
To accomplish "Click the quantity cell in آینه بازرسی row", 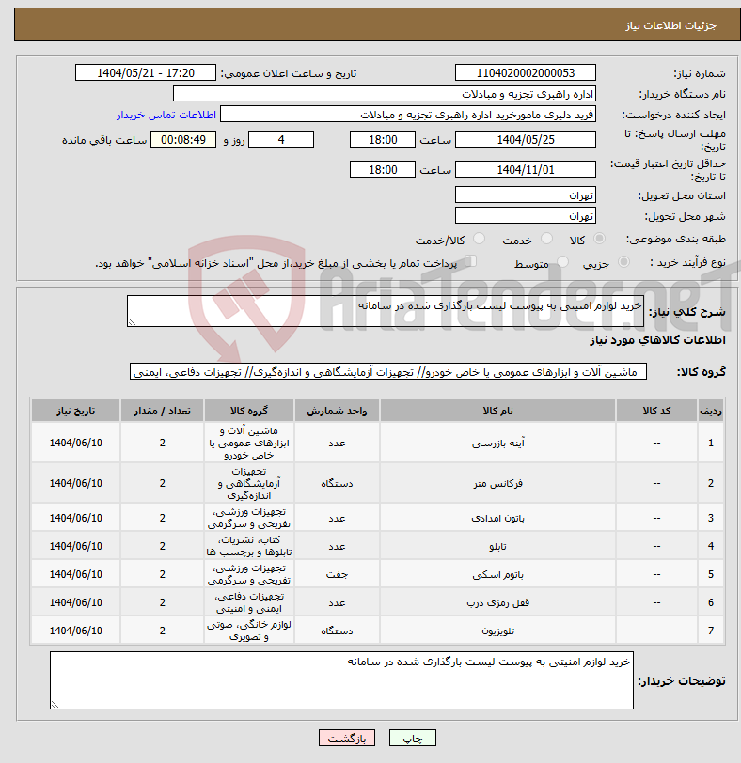I will (162, 443).
